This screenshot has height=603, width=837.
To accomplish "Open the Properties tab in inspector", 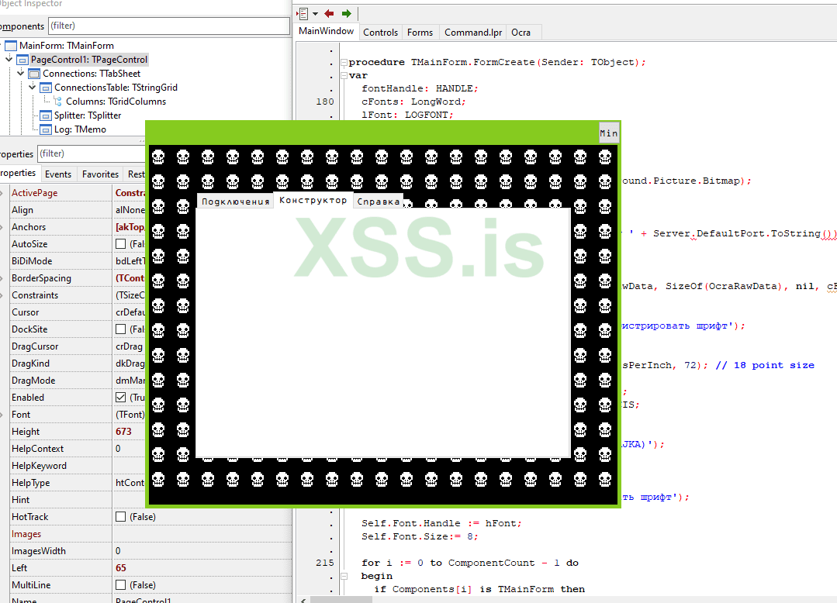I will [x=18, y=173].
